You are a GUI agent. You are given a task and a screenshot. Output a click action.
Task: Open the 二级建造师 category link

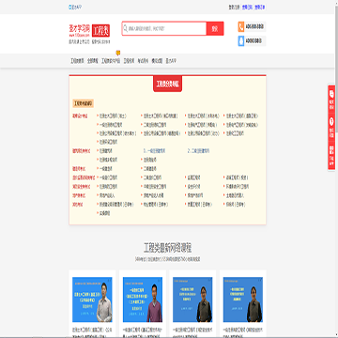(x=150, y=168)
